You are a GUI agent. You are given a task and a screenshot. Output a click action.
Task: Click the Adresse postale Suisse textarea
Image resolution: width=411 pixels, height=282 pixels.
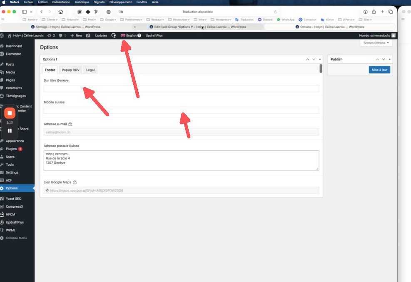point(181,160)
